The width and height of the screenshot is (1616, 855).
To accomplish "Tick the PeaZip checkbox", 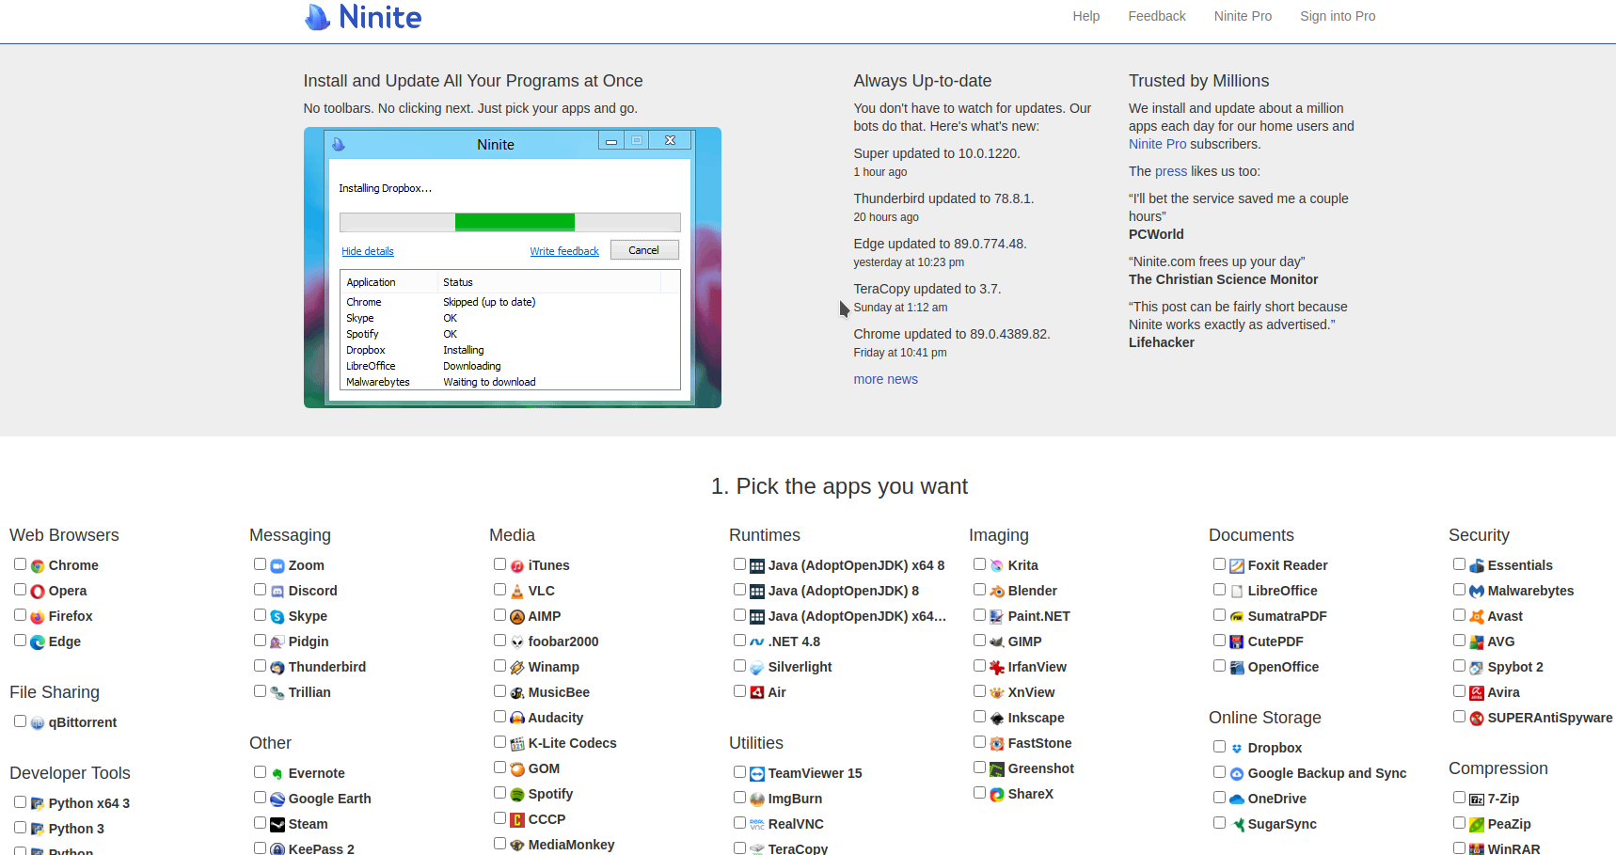I will coord(1459,823).
